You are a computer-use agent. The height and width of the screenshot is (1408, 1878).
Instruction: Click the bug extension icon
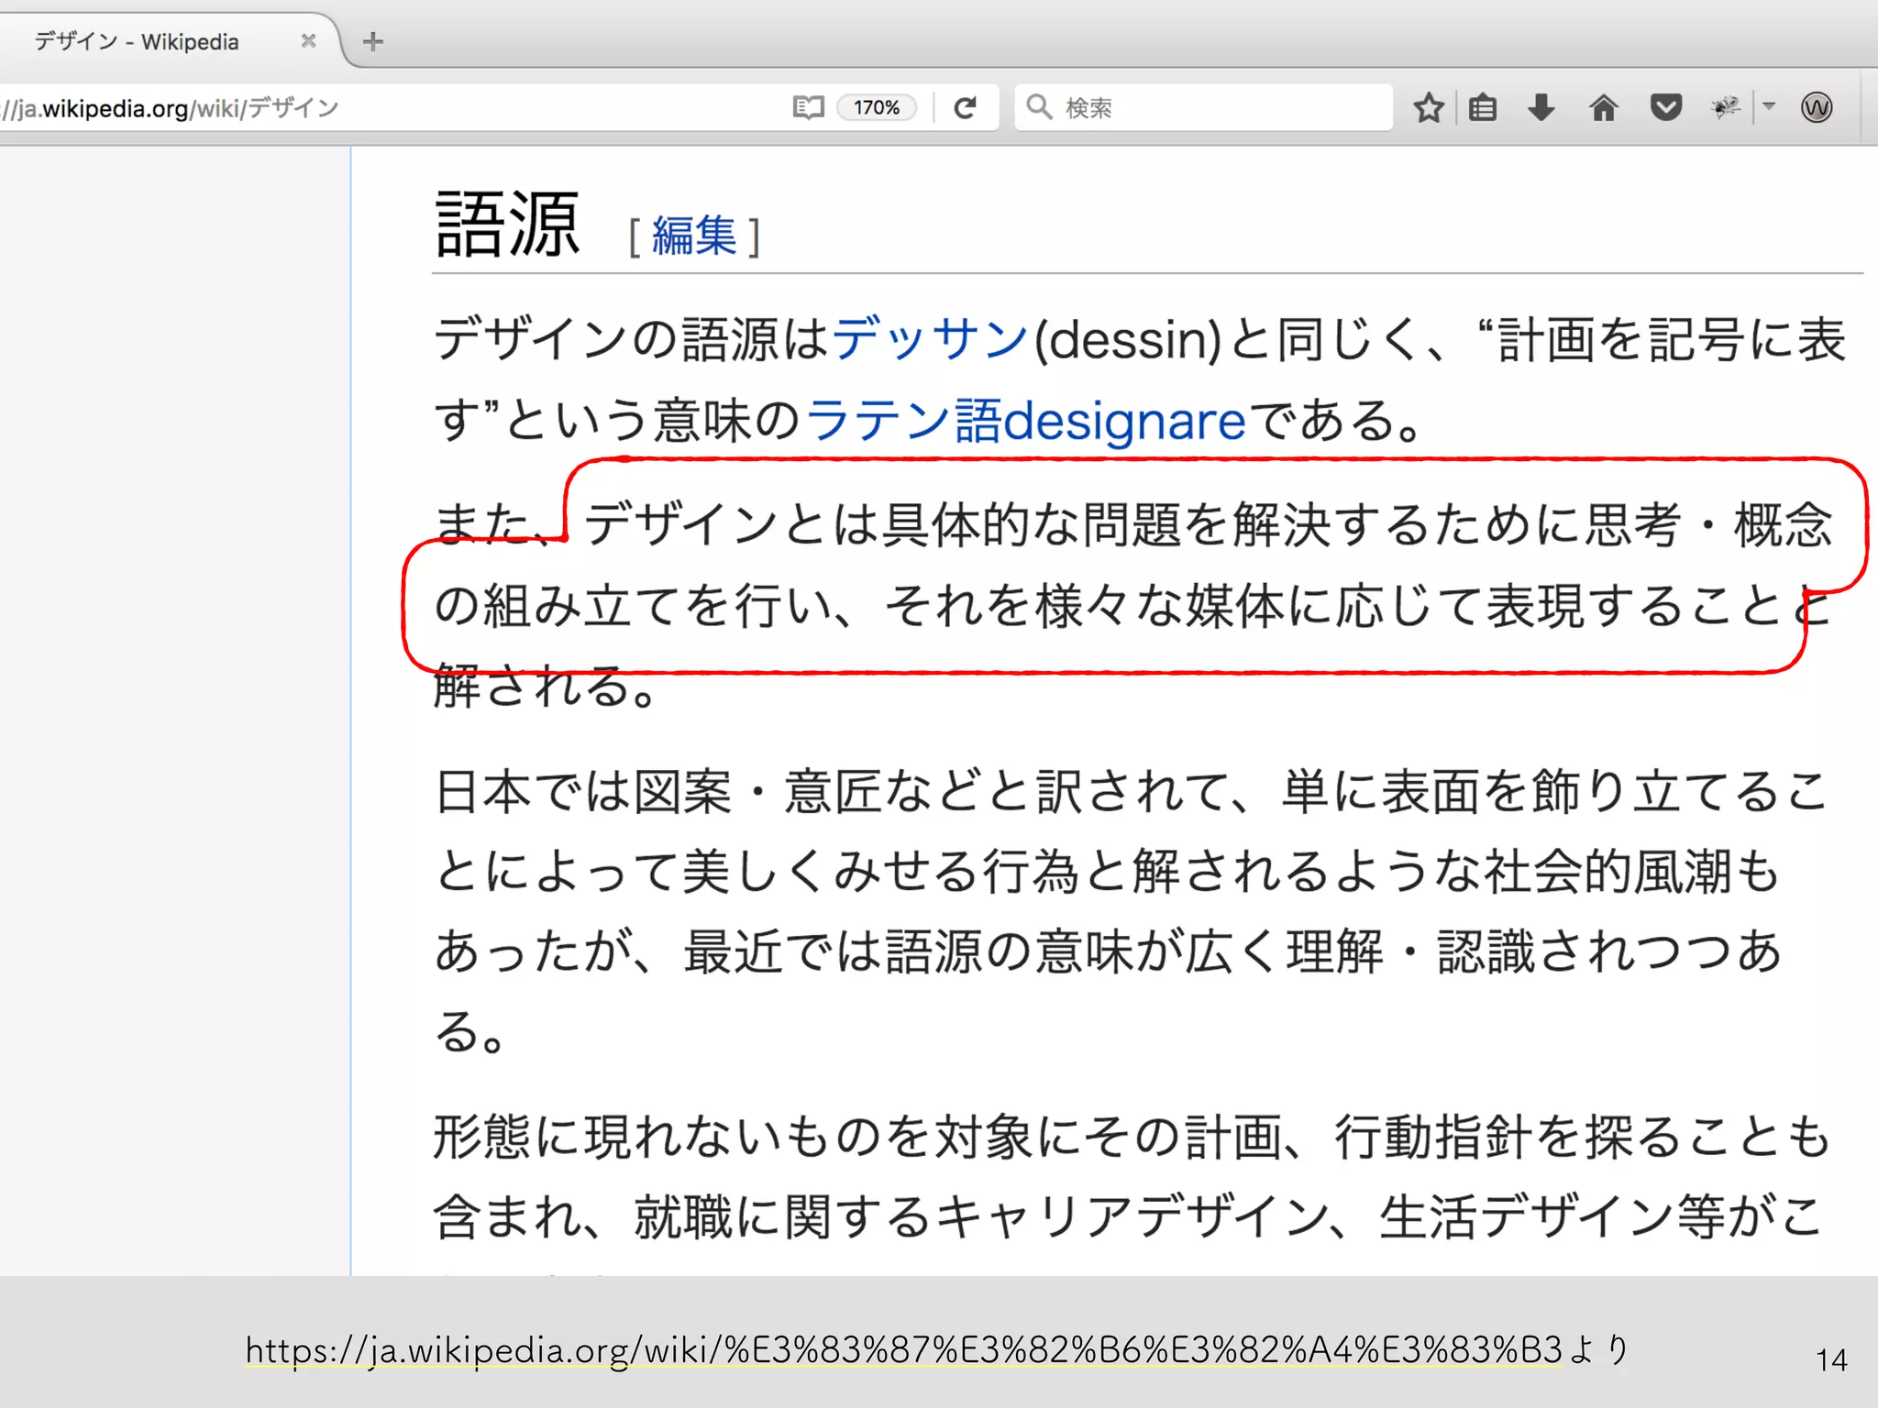[1726, 108]
